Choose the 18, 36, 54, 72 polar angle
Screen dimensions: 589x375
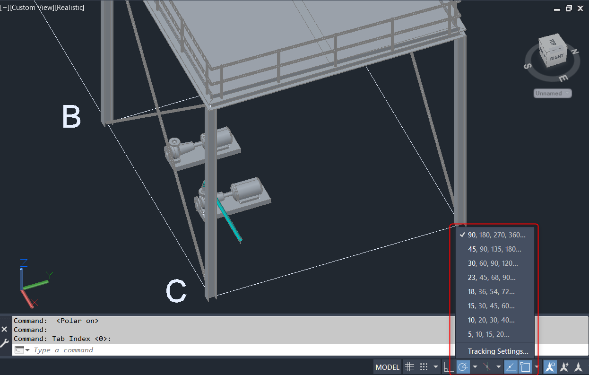click(x=494, y=292)
